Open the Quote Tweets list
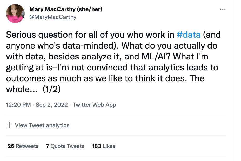The height and width of the screenshot is (161, 241). pos(67,146)
